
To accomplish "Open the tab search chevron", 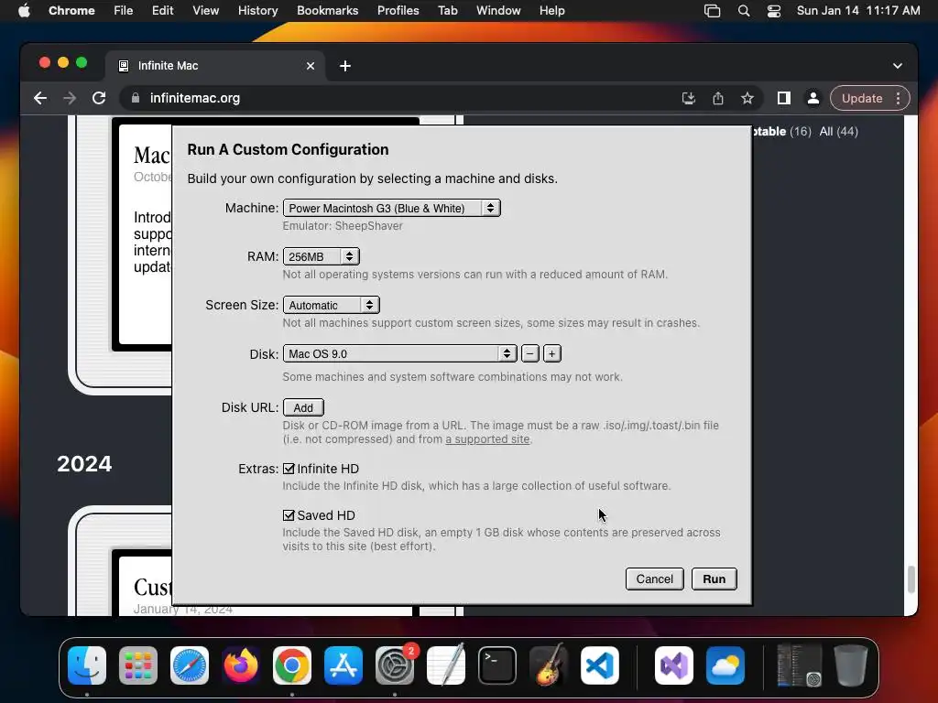I will tap(898, 66).
